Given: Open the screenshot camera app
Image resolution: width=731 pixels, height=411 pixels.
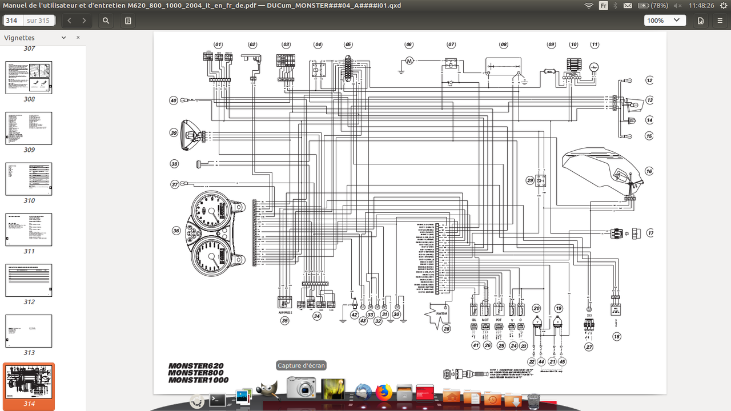Looking at the screenshot, I should coord(301,387).
